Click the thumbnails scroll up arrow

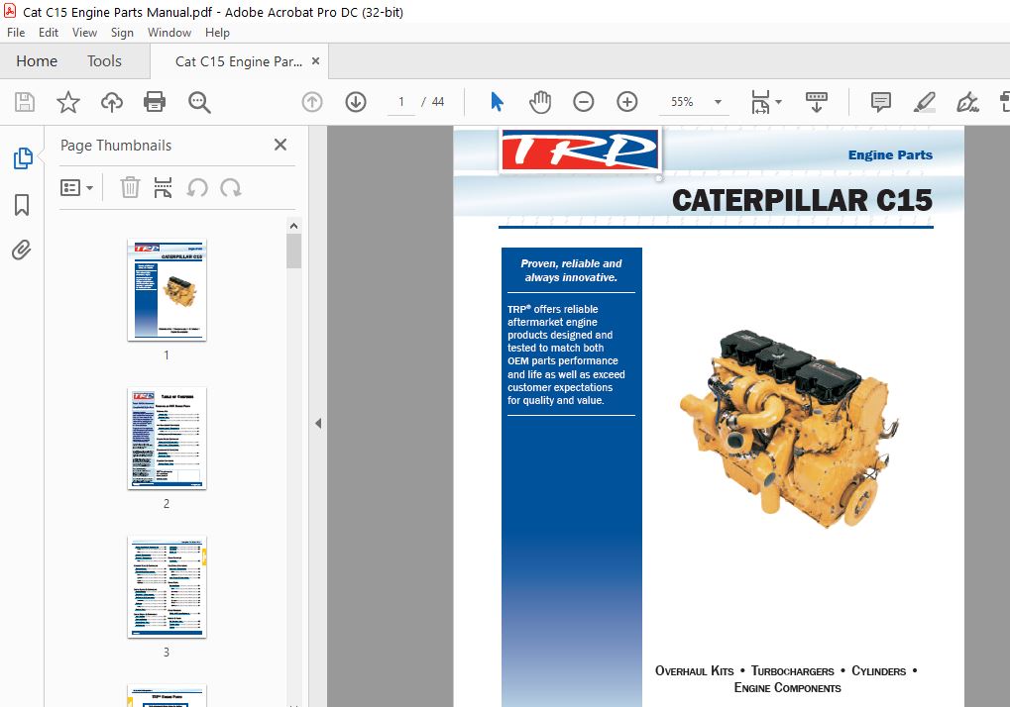293,226
